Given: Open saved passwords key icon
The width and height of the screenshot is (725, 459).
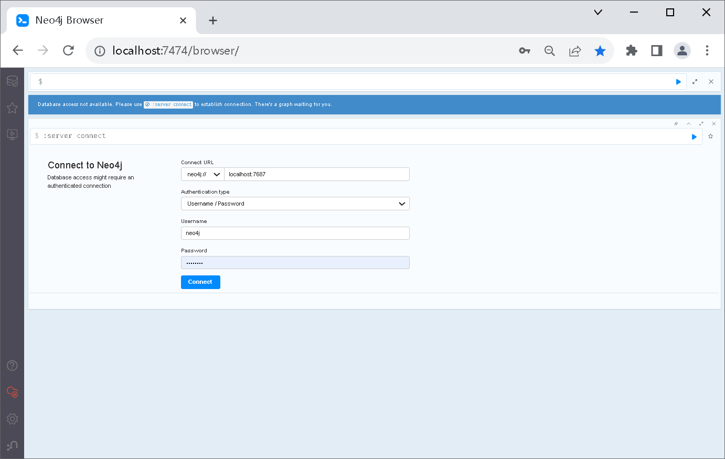Looking at the screenshot, I should click(525, 51).
